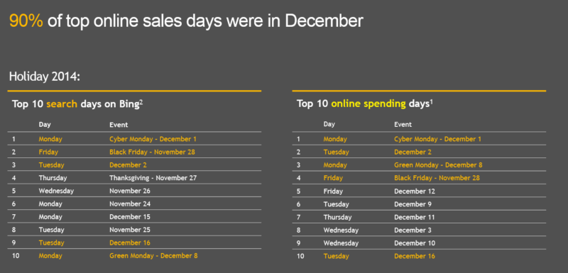
Task: Select December 15 in the search table
Action: coord(130,217)
